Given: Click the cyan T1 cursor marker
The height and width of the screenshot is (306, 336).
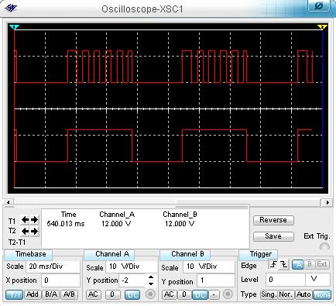Looking at the screenshot, I should click(14, 27).
